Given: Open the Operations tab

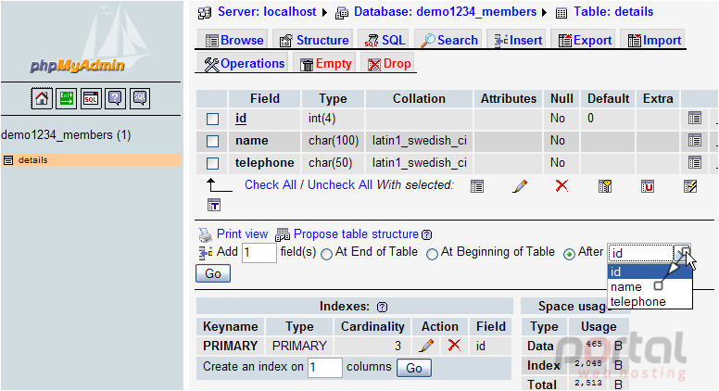Looking at the screenshot, I should [244, 64].
